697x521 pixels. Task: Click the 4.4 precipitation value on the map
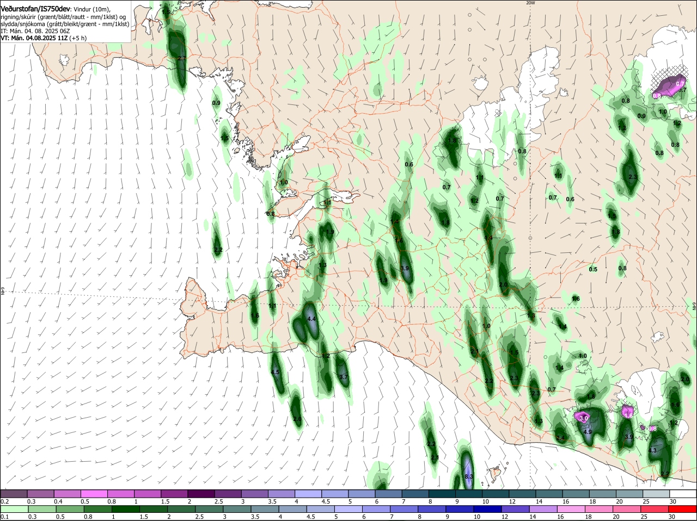311,319
